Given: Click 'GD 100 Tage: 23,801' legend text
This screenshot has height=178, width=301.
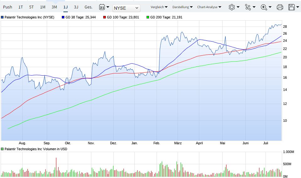Looking at the screenshot, I should [x=123, y=17].
